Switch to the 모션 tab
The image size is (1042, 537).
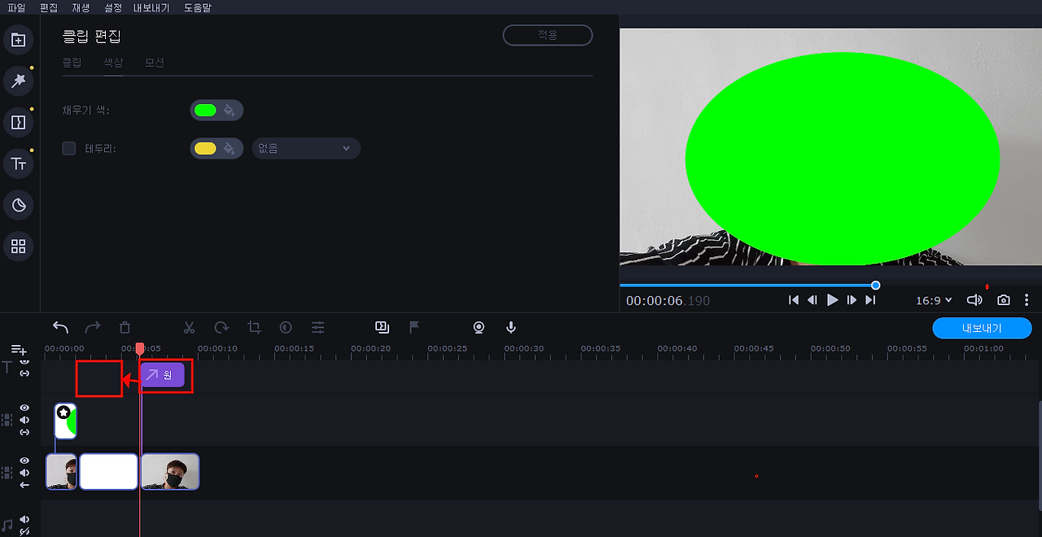point(155,62)
